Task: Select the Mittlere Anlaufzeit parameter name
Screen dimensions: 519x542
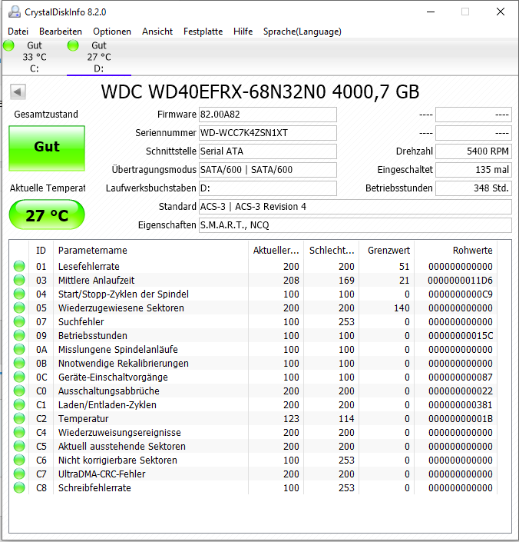Action: click(x=96, y=281)
